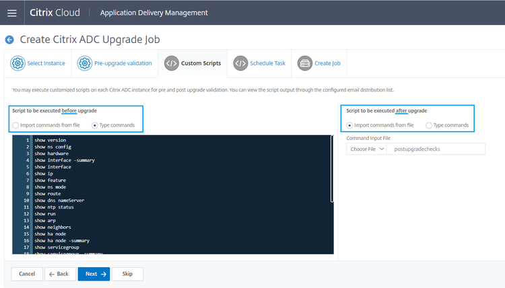The image size is (505, 288).
Task: Click line 'show route' in editor
Action: (x=48, y=194)
